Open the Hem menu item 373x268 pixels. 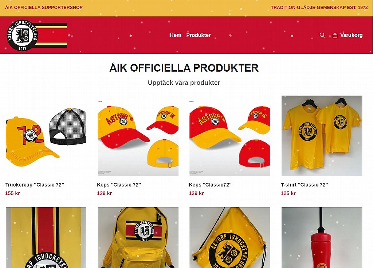pyautogui.click(x=176, y=35)
